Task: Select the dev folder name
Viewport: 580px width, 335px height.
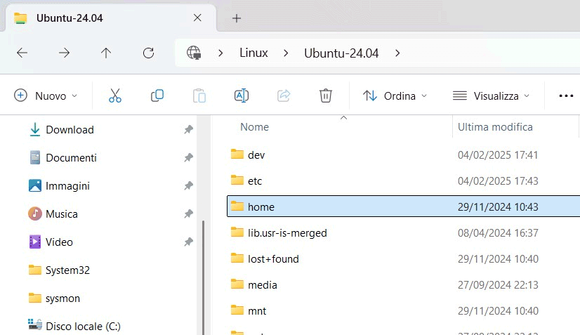Action: click(256, 155)
